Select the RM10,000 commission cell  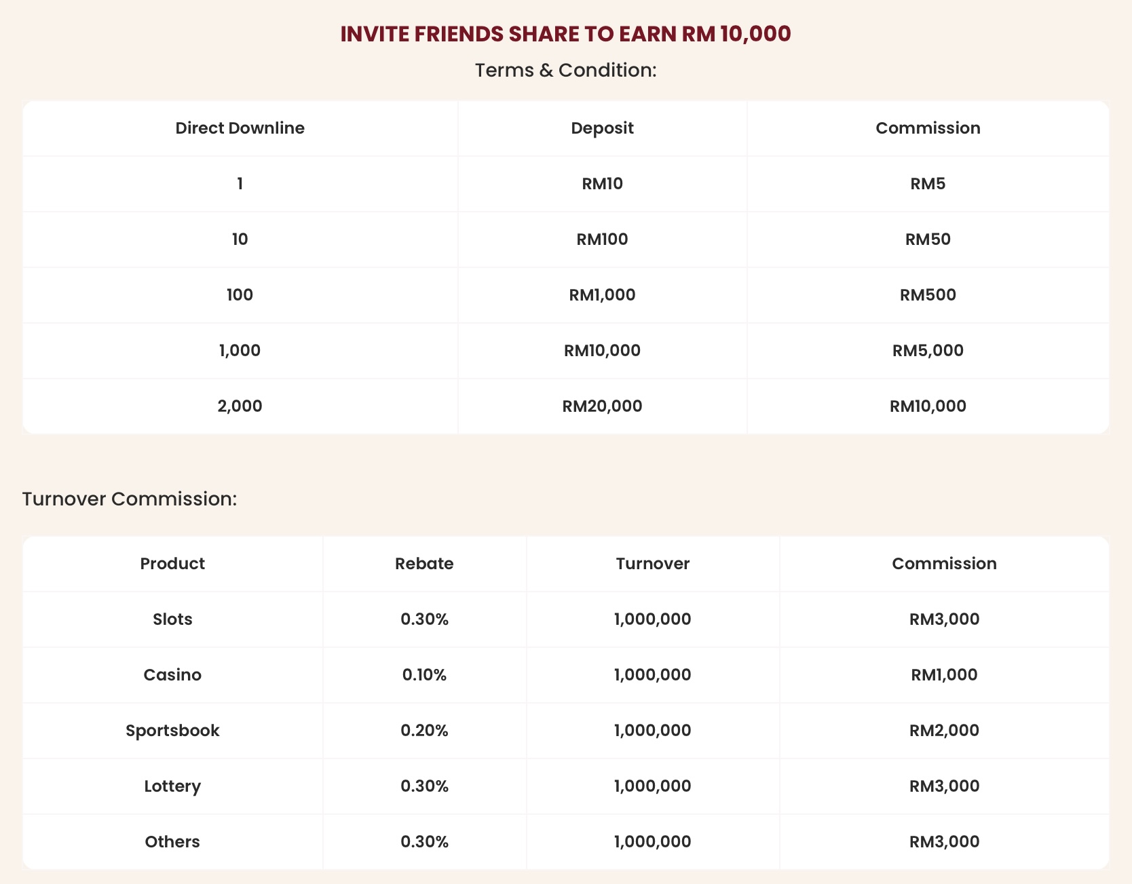pos(928,406)
